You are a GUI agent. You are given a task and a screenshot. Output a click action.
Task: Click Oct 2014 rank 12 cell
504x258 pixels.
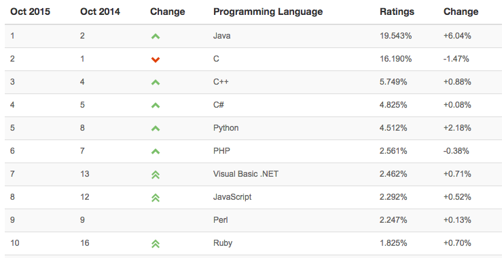85,197
